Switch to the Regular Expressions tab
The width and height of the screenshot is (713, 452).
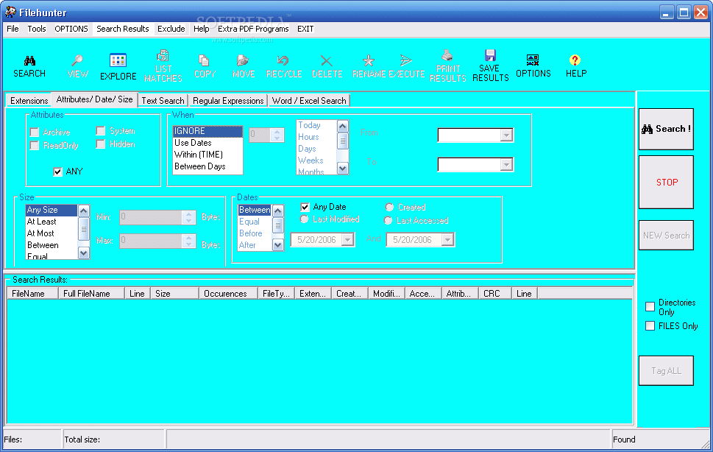pyautogui.click(x=228, y=101)
